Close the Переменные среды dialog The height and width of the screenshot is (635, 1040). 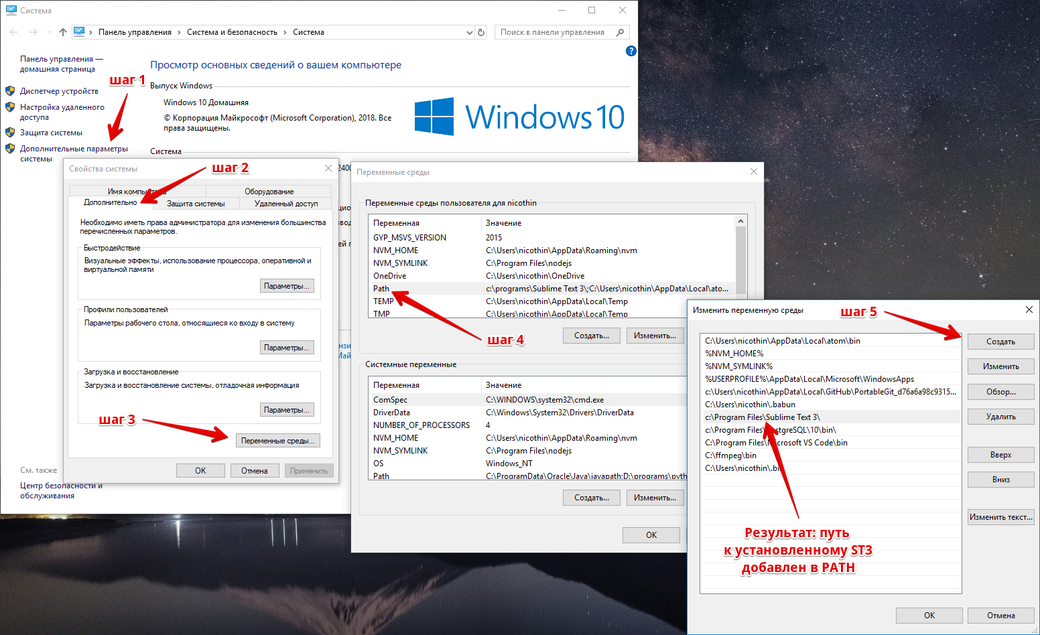click(x=754, y=171)
